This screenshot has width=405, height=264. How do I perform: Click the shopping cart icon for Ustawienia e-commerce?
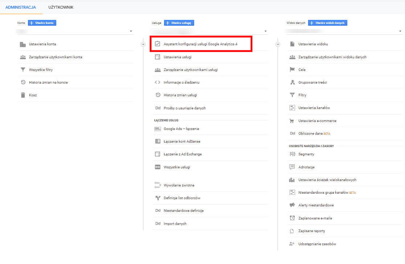pos(292,121)
